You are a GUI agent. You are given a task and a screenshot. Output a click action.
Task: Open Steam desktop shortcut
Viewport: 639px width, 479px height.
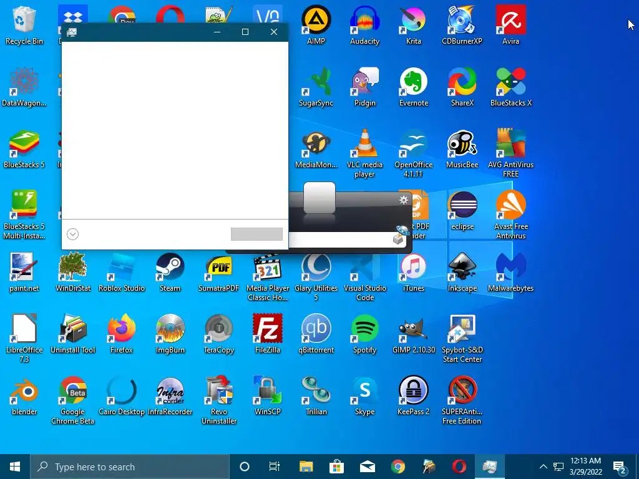click(x=170, y=272)
